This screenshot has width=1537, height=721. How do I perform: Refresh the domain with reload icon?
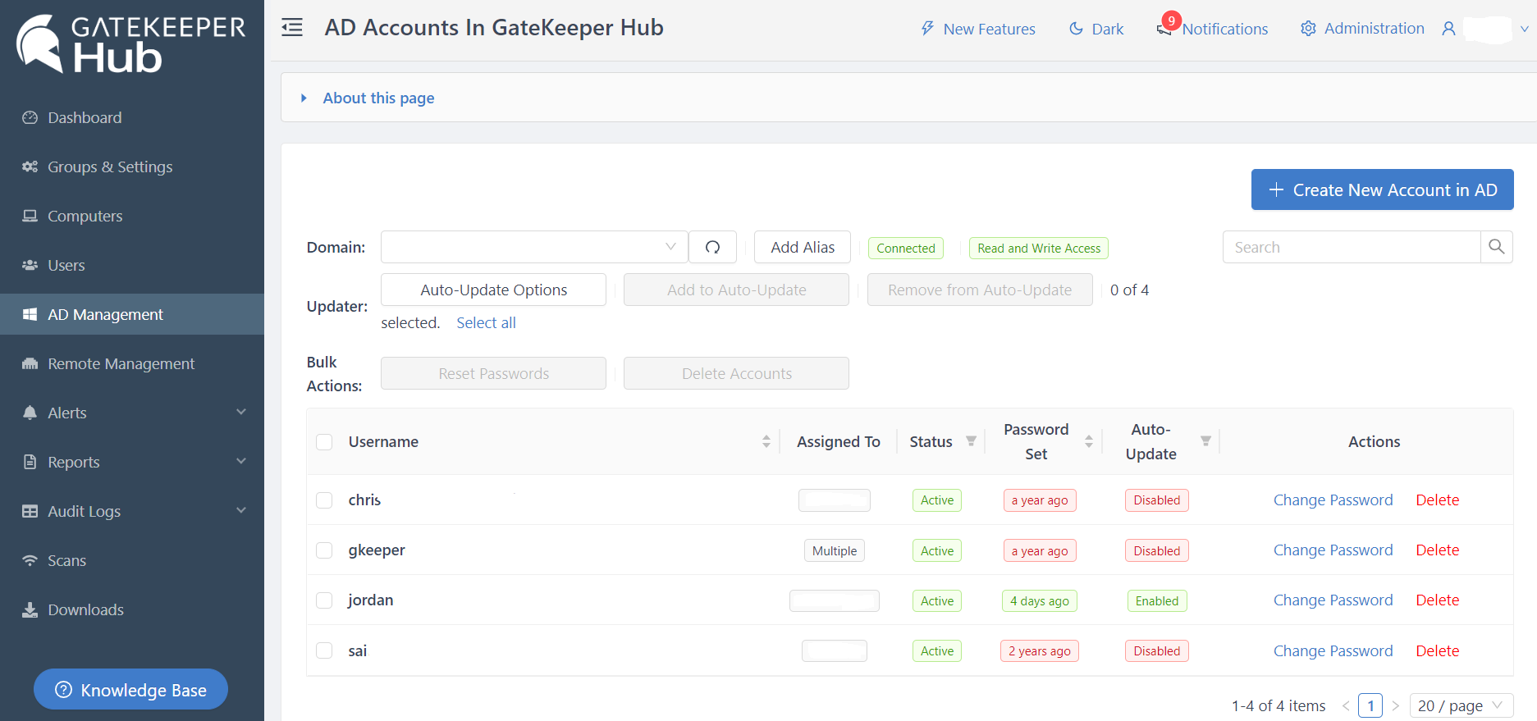click(x=712, y=247)
